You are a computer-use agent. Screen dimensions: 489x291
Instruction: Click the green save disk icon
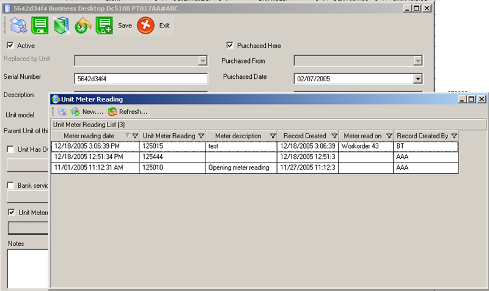point(40,26)
